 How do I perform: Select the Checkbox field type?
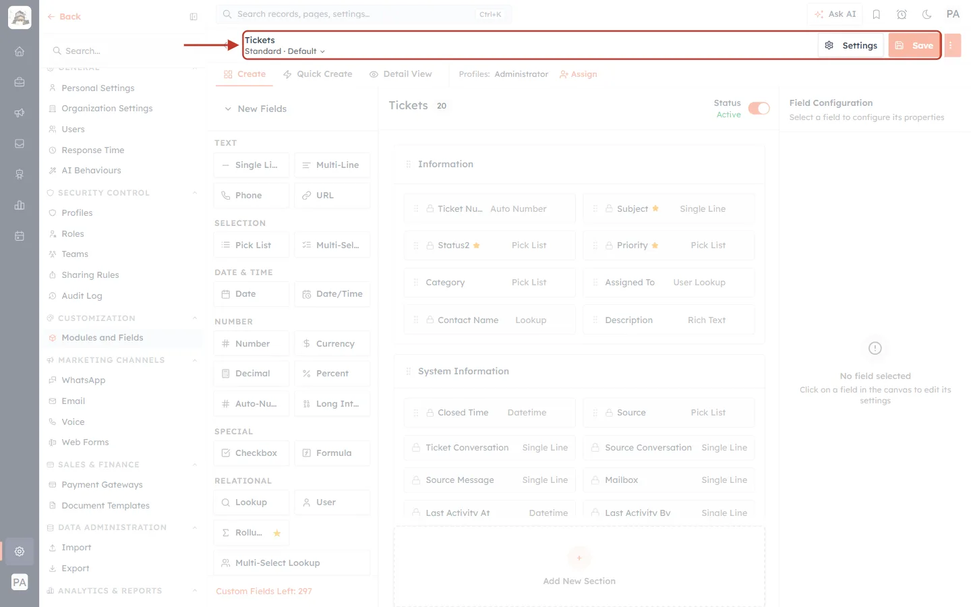(252, 453)
